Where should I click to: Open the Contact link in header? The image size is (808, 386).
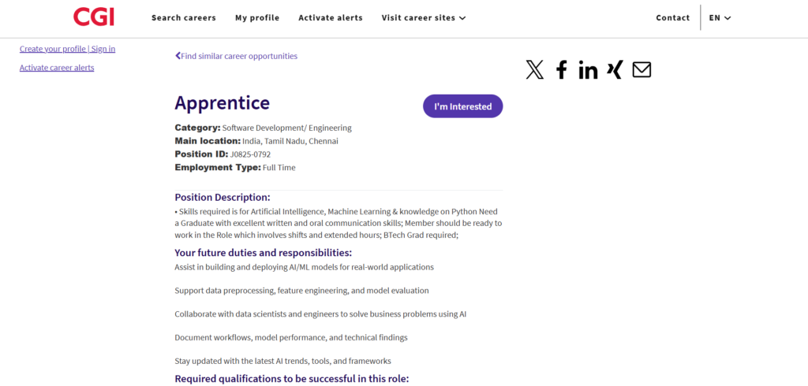click(x=673, y=18)
